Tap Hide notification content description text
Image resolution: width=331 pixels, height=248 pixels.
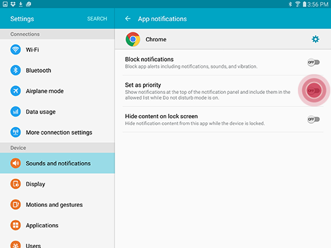pos(195,123)
